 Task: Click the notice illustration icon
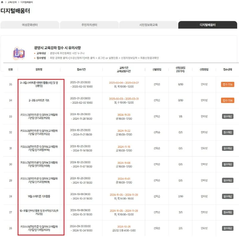click(19, 53)
